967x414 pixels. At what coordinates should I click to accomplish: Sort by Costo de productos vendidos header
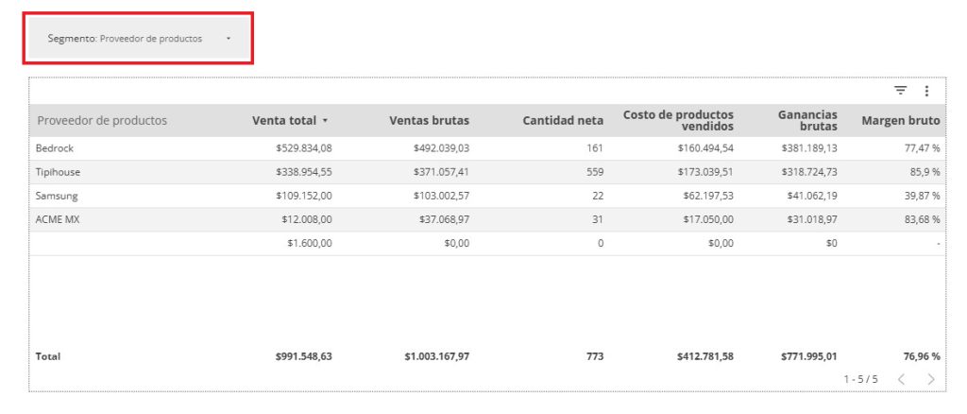[678, 120]
